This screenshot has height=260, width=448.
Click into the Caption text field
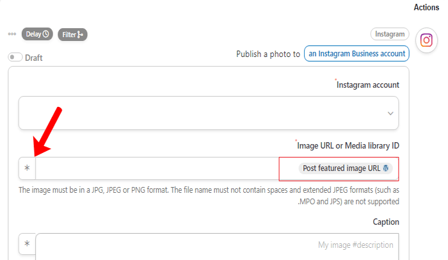click(216, 245)
